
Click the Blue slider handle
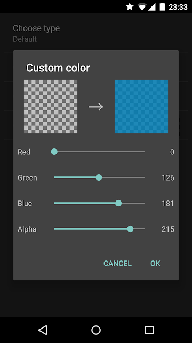[118, 203]
